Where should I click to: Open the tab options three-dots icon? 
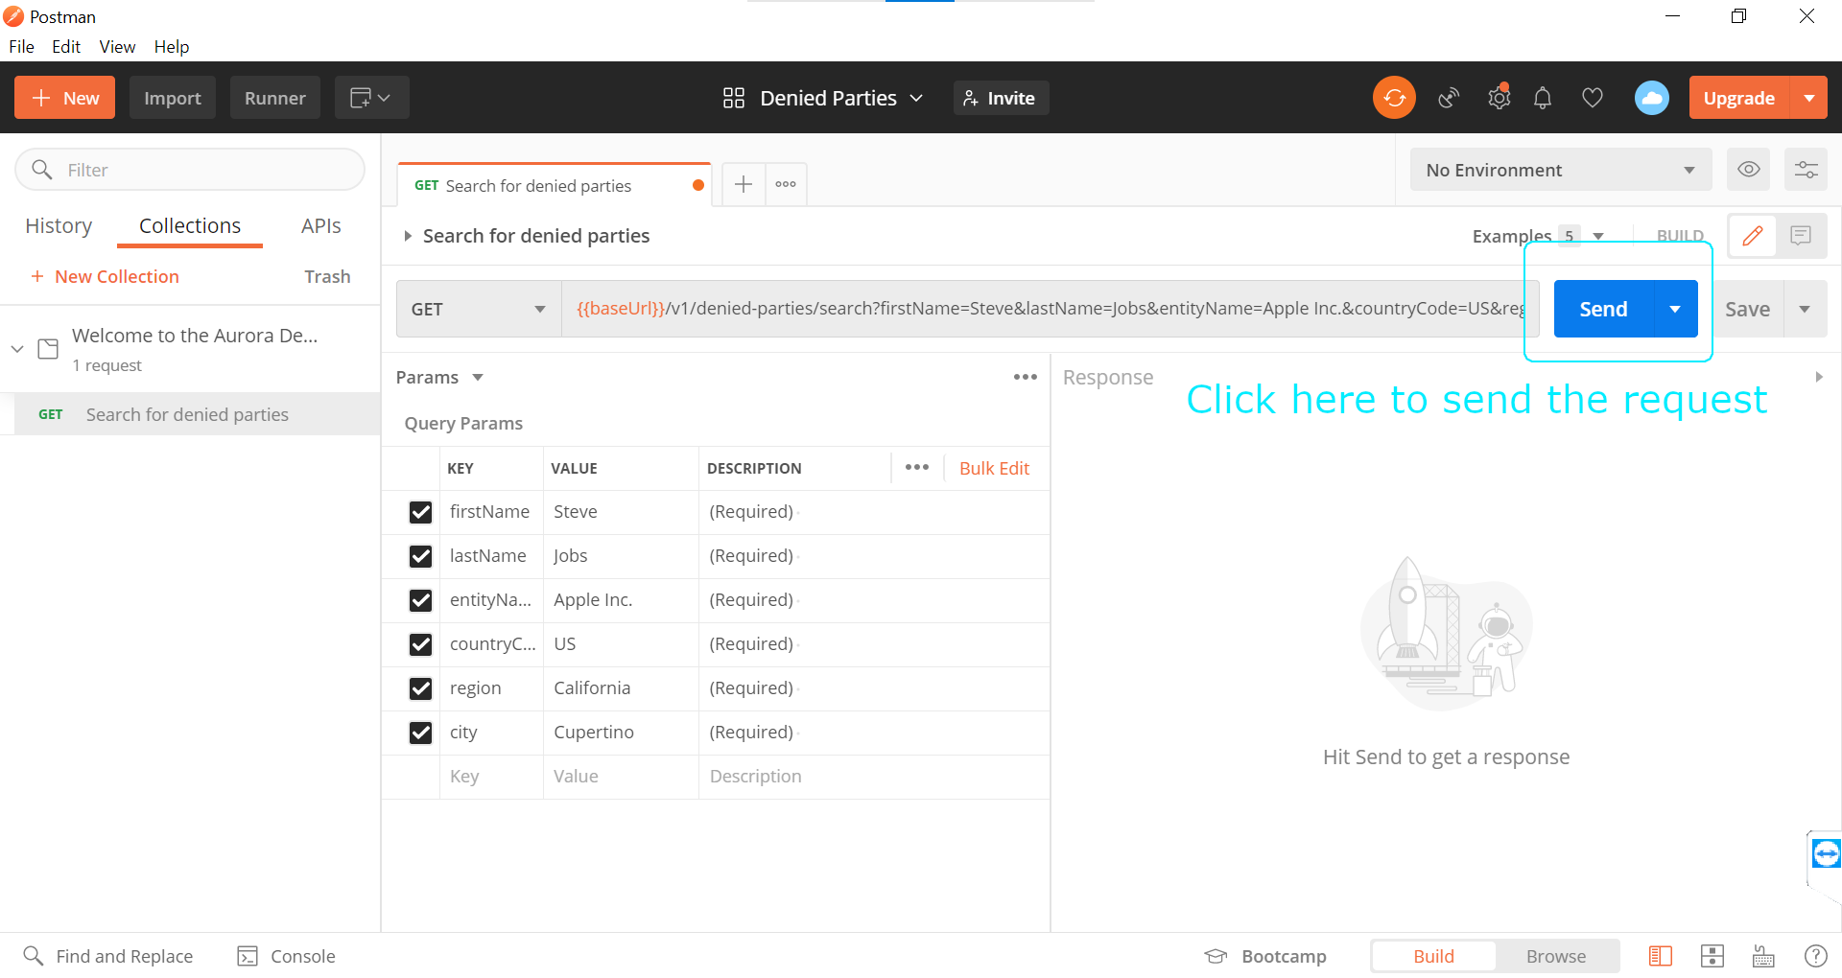click(x=786, y=184)
